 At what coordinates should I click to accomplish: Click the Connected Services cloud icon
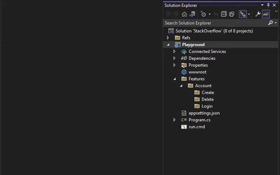click(x=184, y=52)
